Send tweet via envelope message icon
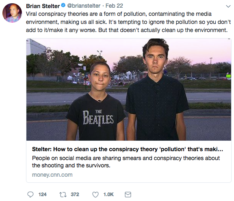 [128, 195]
